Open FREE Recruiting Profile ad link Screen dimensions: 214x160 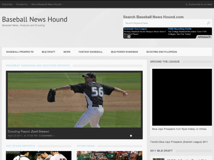(180, 29)
